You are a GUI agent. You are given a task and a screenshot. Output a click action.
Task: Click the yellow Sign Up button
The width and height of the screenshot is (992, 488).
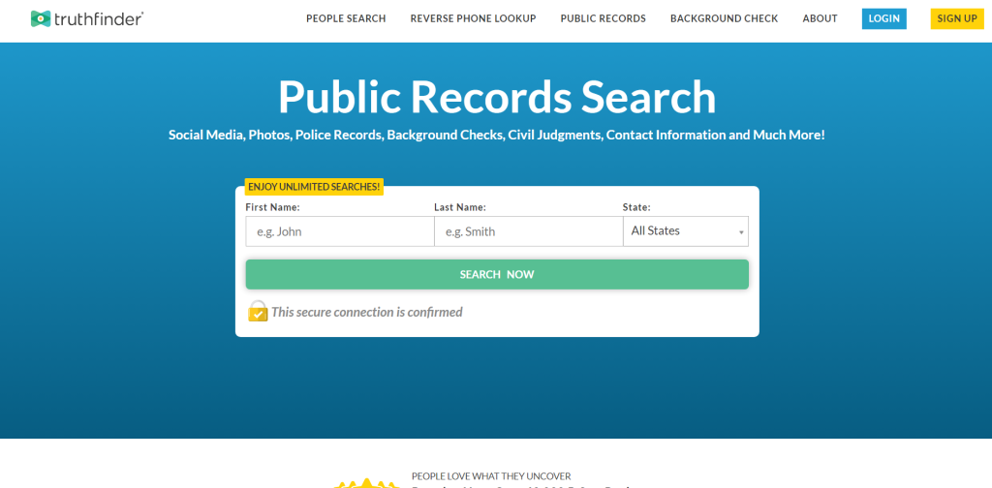pyautogui.click(x=956, y=18)
